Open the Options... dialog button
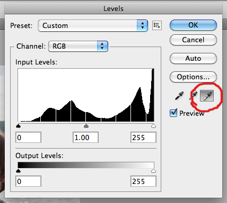227x203 pixels. (x=193, y=77)
